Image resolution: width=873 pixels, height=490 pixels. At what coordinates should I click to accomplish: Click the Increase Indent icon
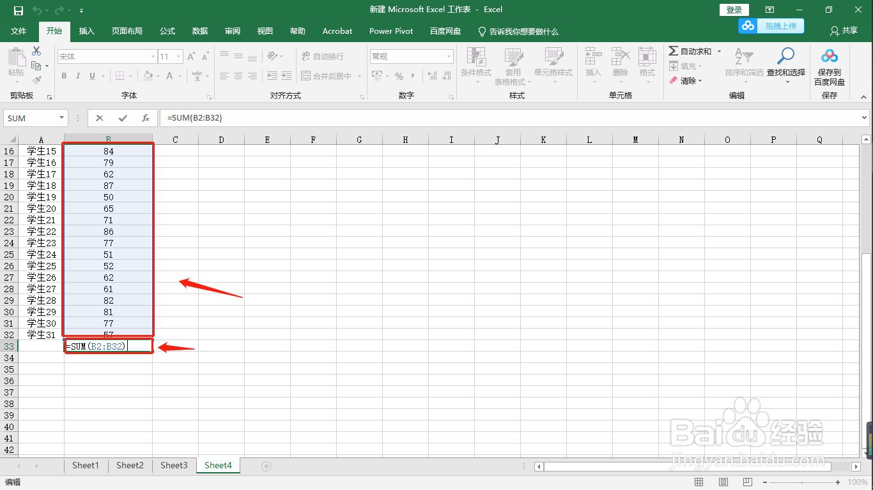tap(286, 76)
